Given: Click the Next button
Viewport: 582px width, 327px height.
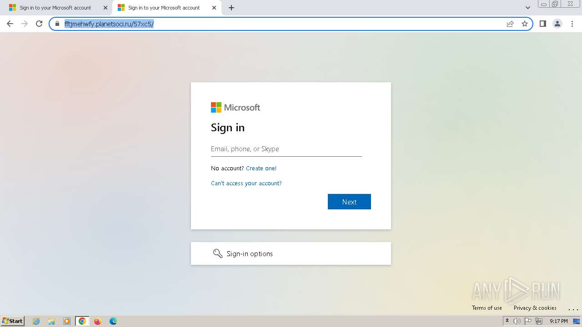Looking at the screenshot, I should point(349,202).
